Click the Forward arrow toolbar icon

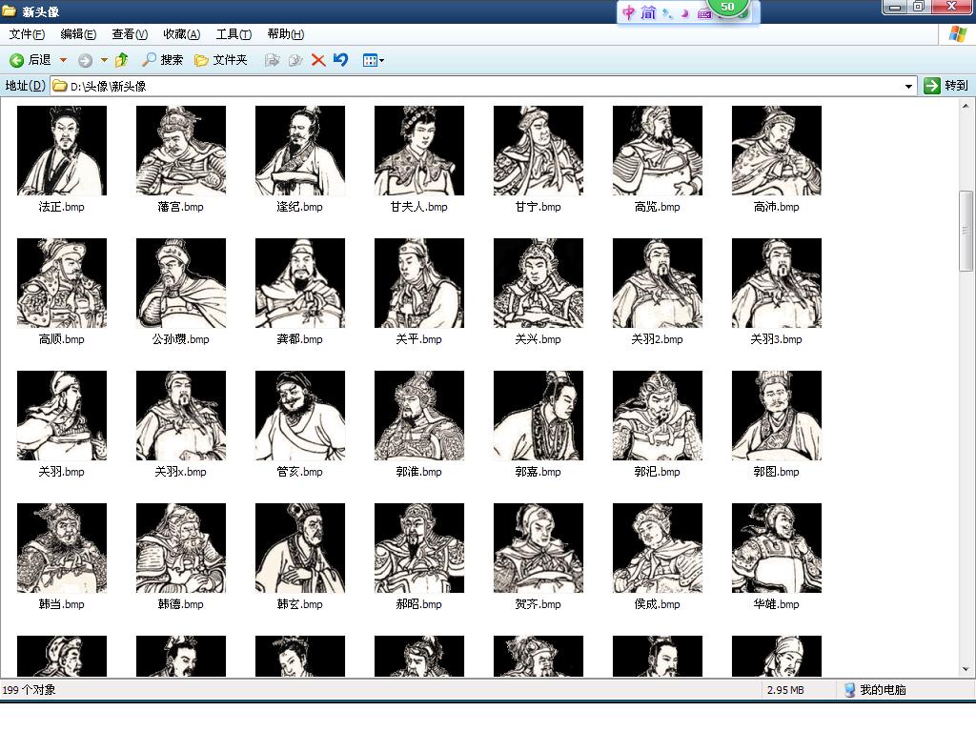[86, 60]
